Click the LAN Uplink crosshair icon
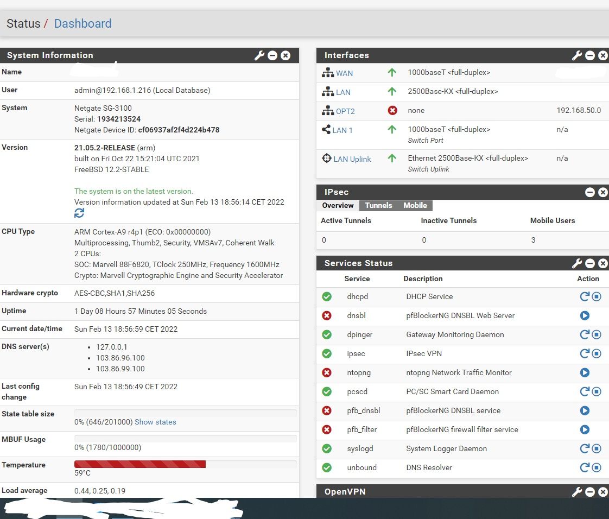Viewport: 609px width, 519px height. (x=327, y=158)
